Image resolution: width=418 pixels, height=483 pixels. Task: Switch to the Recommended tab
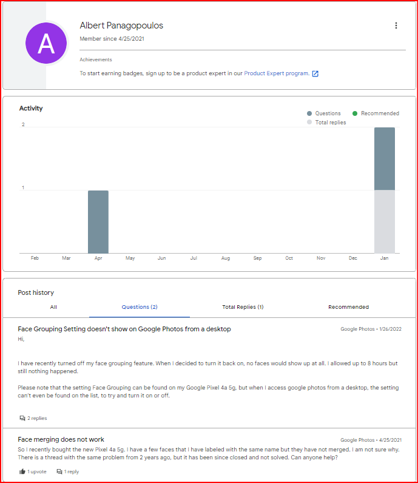tap(348, 307)
